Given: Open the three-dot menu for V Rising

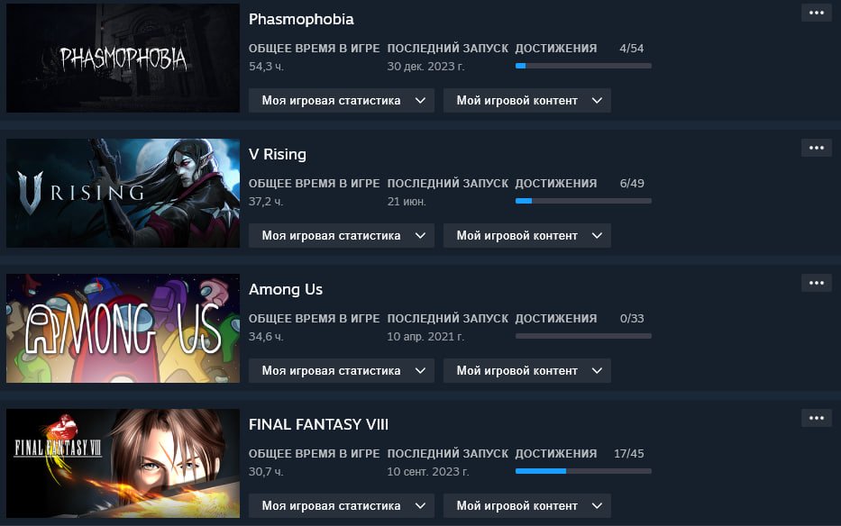Looking at the screenshot, I should tap(817, 148).
